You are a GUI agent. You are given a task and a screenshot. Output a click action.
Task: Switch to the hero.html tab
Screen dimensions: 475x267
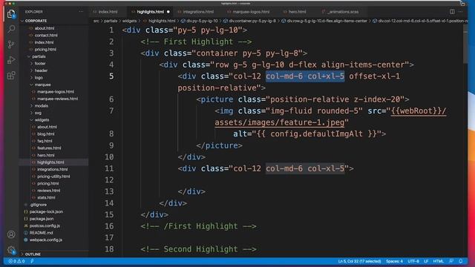(297, 12)
